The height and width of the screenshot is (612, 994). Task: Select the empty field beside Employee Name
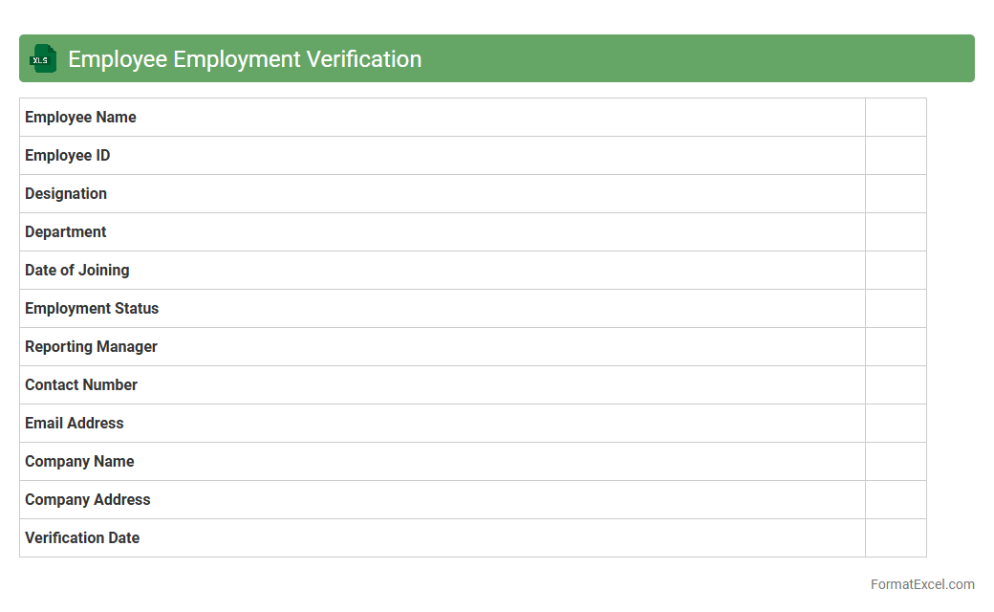pos(896,118)
